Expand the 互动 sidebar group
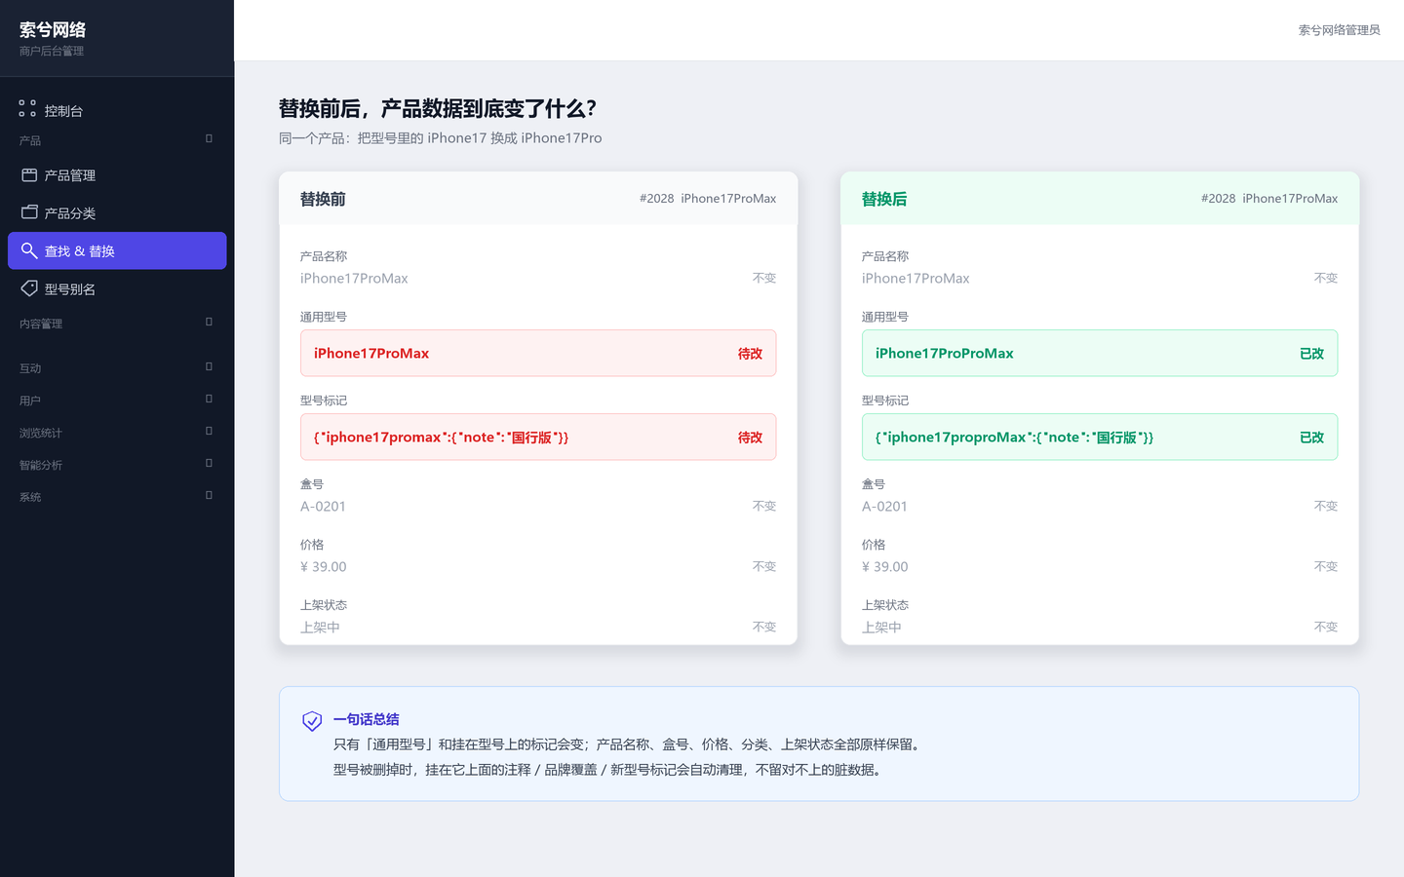The height and width of the screenshot is (877, 1404). point(209,367)
